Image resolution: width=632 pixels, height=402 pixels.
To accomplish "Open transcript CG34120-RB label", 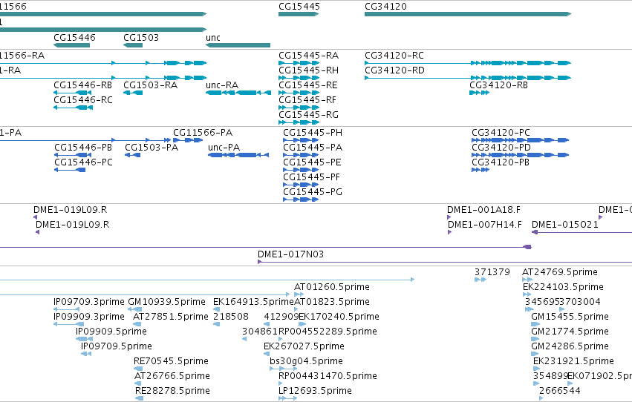I will [498, 85].
